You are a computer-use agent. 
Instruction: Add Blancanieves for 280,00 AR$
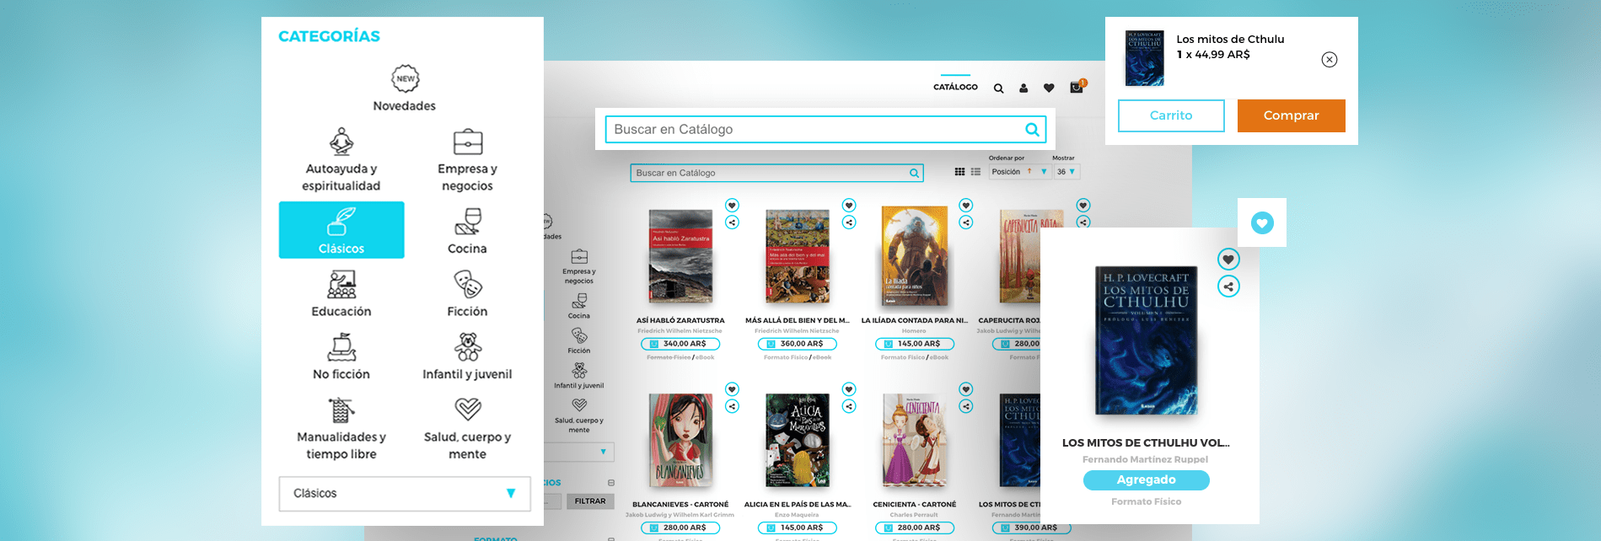[680, 528]
